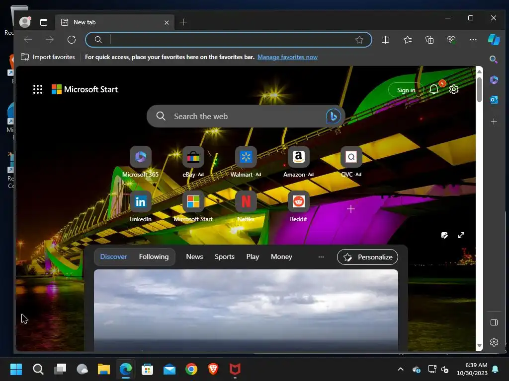Open the LinkedIn quick link

pos(140,207)
